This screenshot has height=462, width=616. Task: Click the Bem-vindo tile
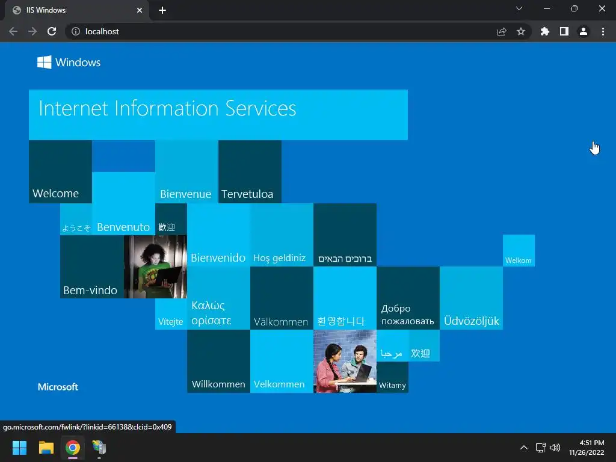coord(92,266)
